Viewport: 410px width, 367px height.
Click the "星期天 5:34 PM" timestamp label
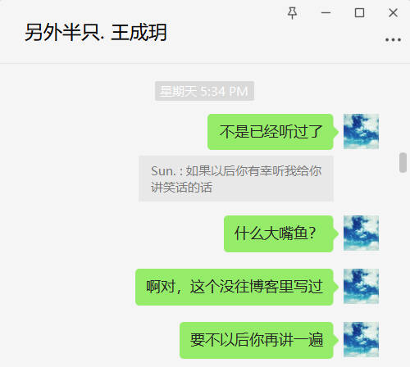tap(204, 91)
